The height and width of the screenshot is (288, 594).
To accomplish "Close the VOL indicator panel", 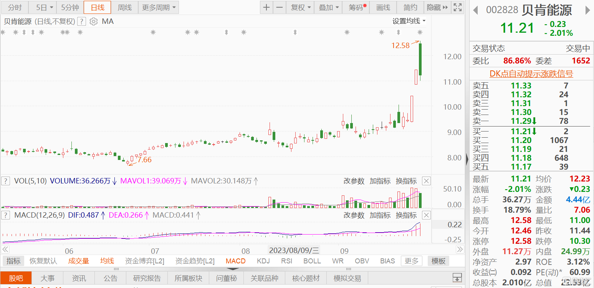I will [426, 181].
